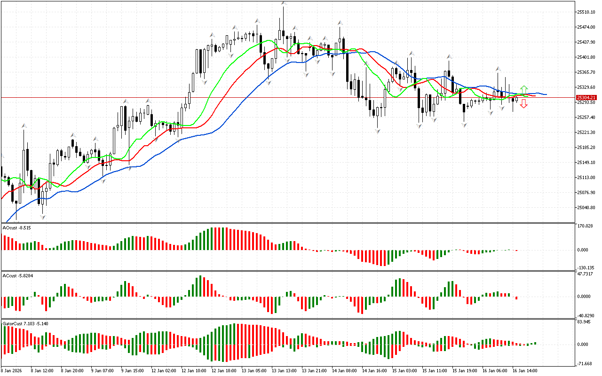602x376 pixels.
Task: Click the 25040.80 price scale label
Action: [586, 207]
